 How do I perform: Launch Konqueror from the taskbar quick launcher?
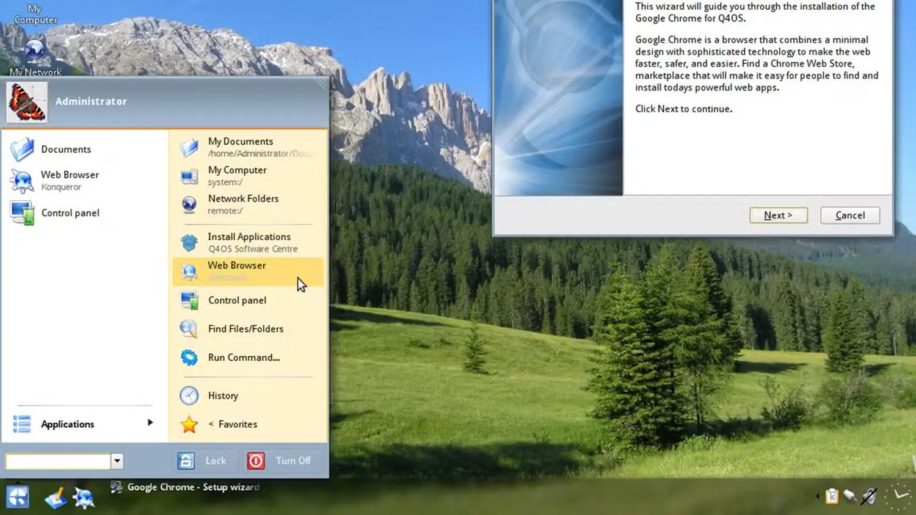[x=84, y=499]
